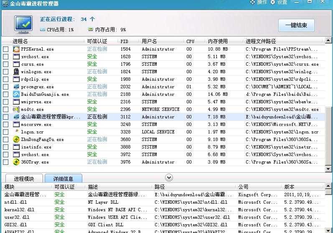Click the 360Tray.exe process icon
This screenshot has width=333, height=233.
[16, 162]
